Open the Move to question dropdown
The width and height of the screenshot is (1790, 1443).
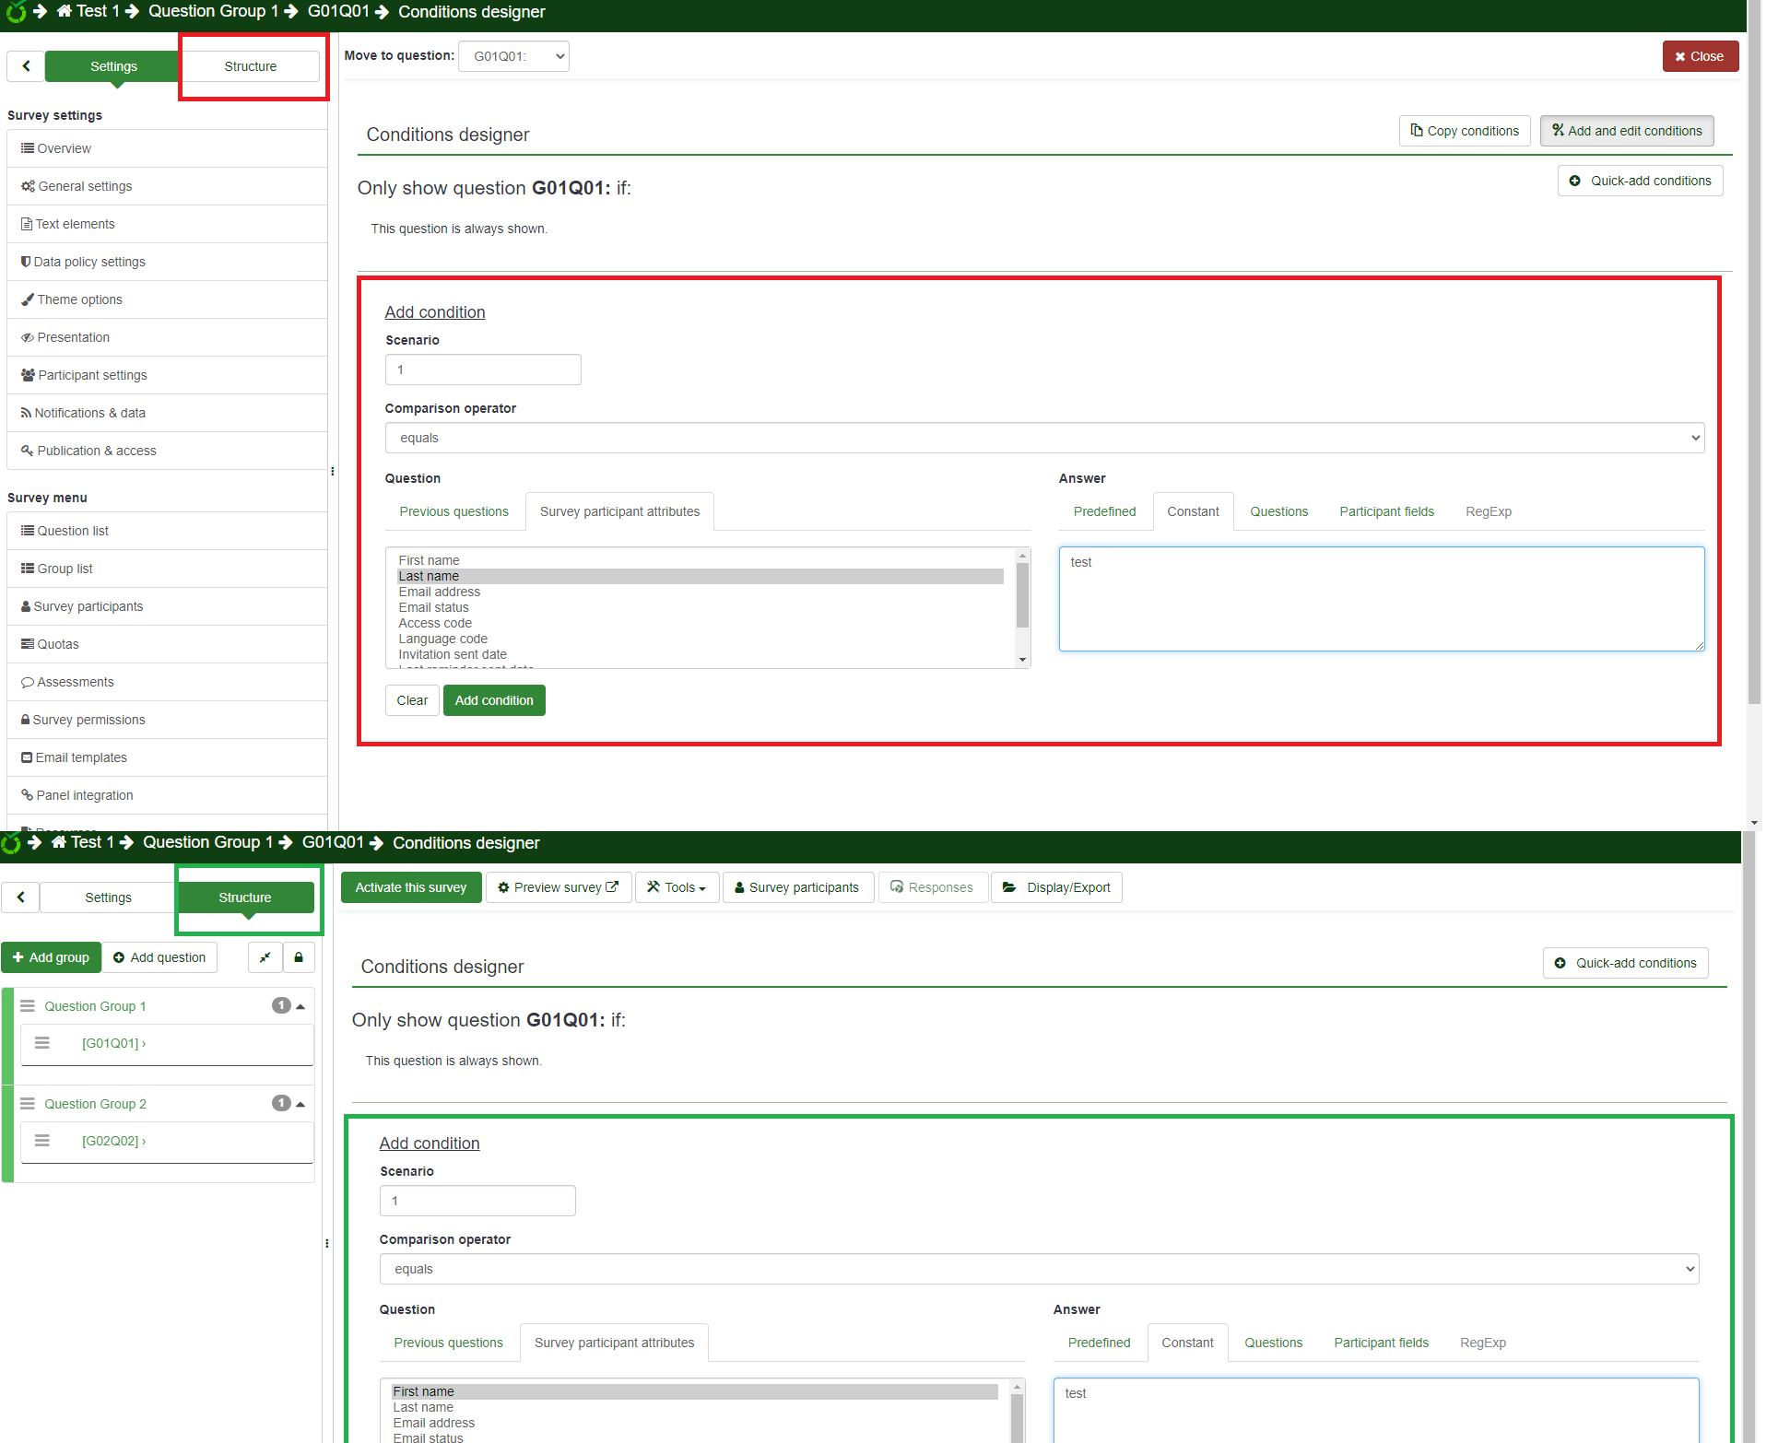513,56
